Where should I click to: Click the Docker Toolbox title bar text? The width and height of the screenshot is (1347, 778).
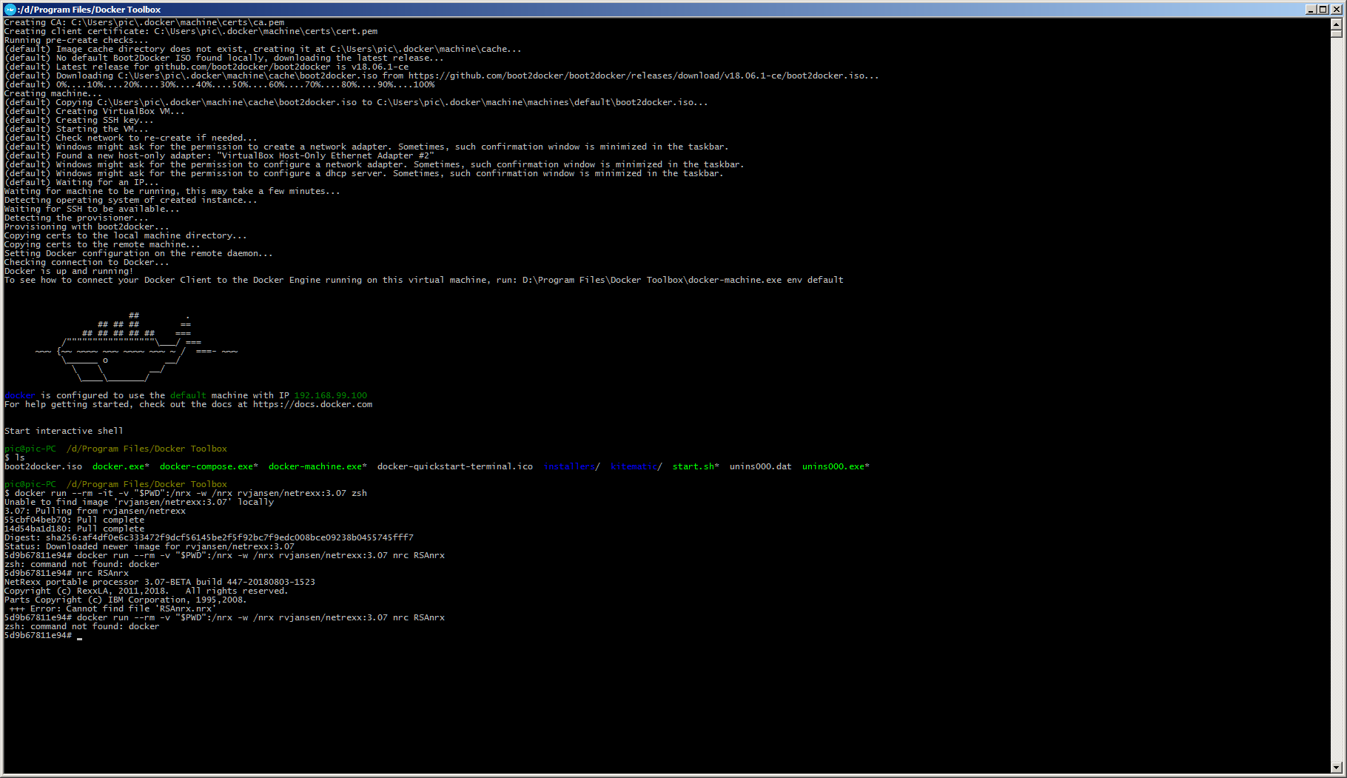click(89, 10)
